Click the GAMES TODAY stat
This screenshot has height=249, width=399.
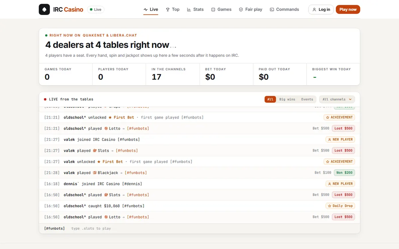click(x=66, y=74)
